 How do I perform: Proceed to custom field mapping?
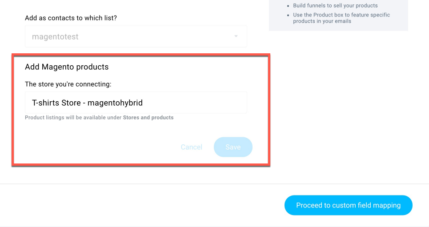(348, 205)
